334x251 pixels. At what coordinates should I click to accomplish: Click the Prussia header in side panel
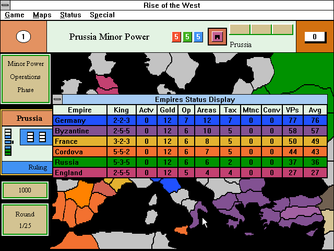[x=27, y=118]
